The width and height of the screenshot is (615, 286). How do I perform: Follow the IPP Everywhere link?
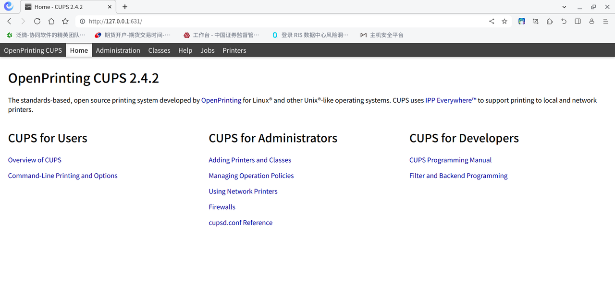point(451,100)
